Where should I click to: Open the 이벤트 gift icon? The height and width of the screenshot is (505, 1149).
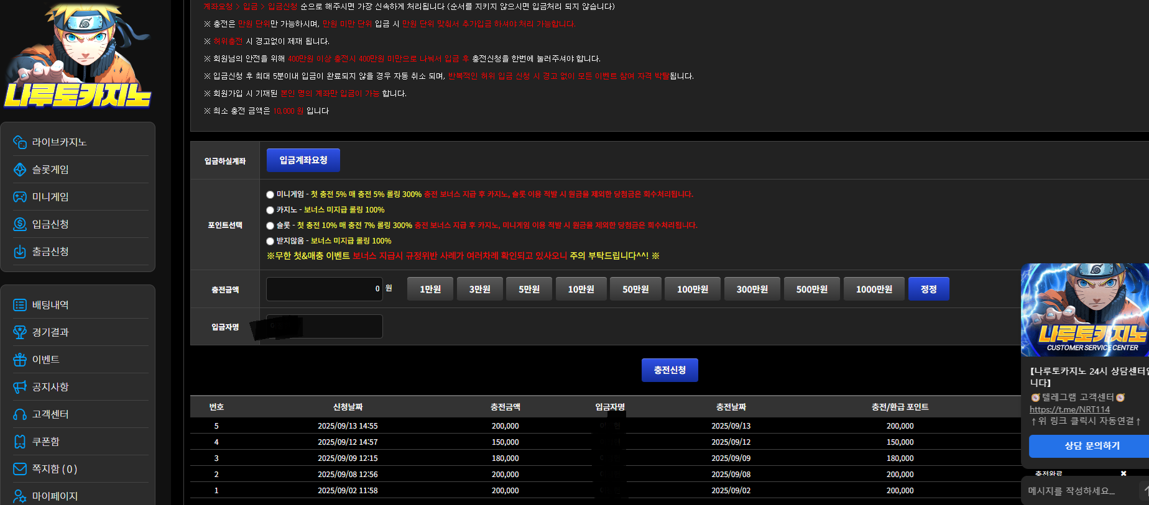point(20,360)
